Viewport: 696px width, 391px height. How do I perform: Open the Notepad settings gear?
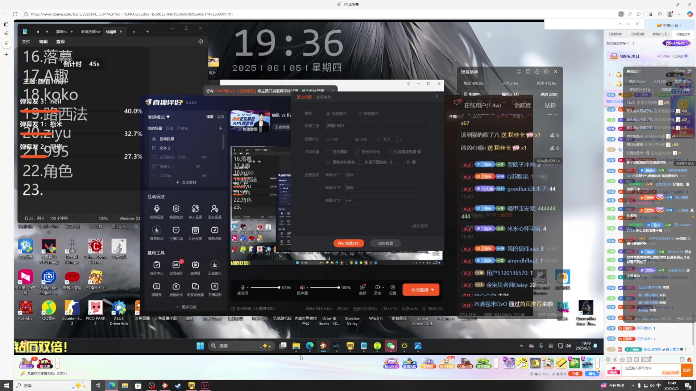200,42
